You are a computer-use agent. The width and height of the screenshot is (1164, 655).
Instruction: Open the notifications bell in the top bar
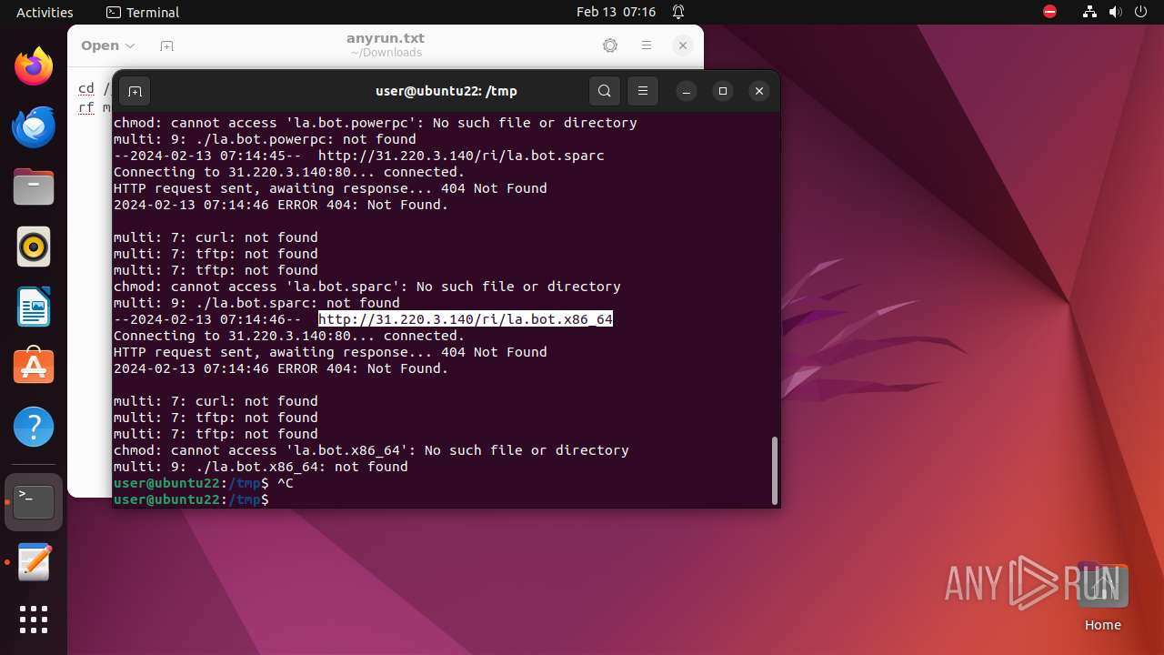[x=678, y=12]
